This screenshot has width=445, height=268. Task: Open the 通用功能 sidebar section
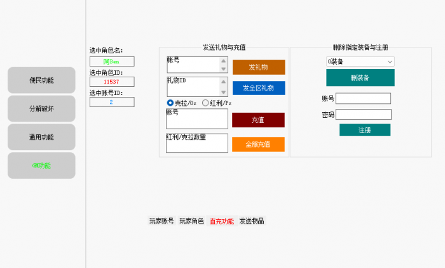[41, 137]
